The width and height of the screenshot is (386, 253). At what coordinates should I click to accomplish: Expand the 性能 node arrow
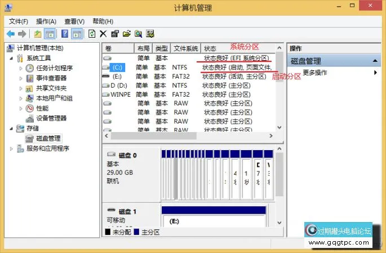pyautogui.click(x=21, y=109)
